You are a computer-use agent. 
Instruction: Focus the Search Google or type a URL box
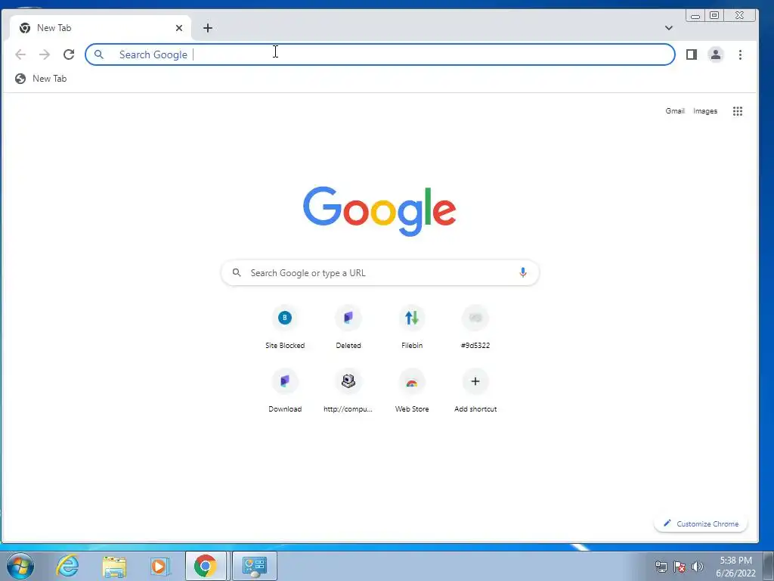pyautogui.click(x=379, y=272)
